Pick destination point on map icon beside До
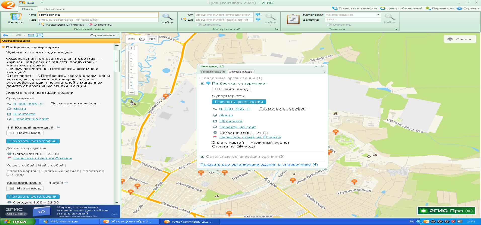 pyautogui.click(x=258, y=20)
